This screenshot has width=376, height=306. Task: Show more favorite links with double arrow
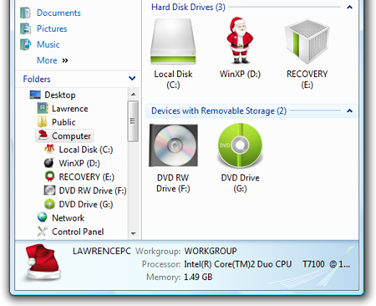[x=65, y=60]
